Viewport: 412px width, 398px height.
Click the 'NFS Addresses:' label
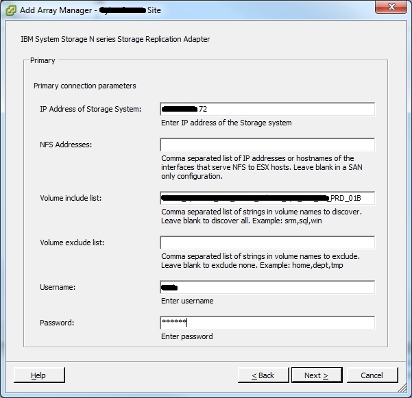tap(66, 145)
